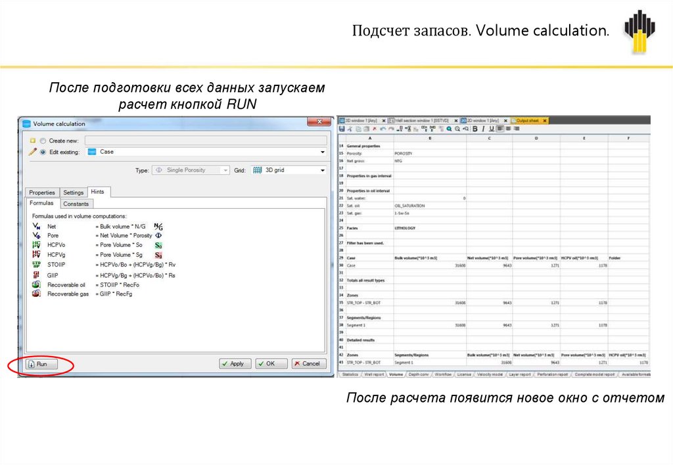
Task: Align text center in output sheet
Action: [x=509, y=129]
